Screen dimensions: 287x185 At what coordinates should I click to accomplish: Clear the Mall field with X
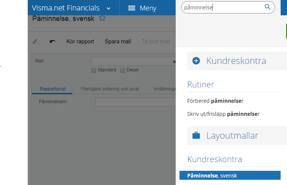click(174, 62)
